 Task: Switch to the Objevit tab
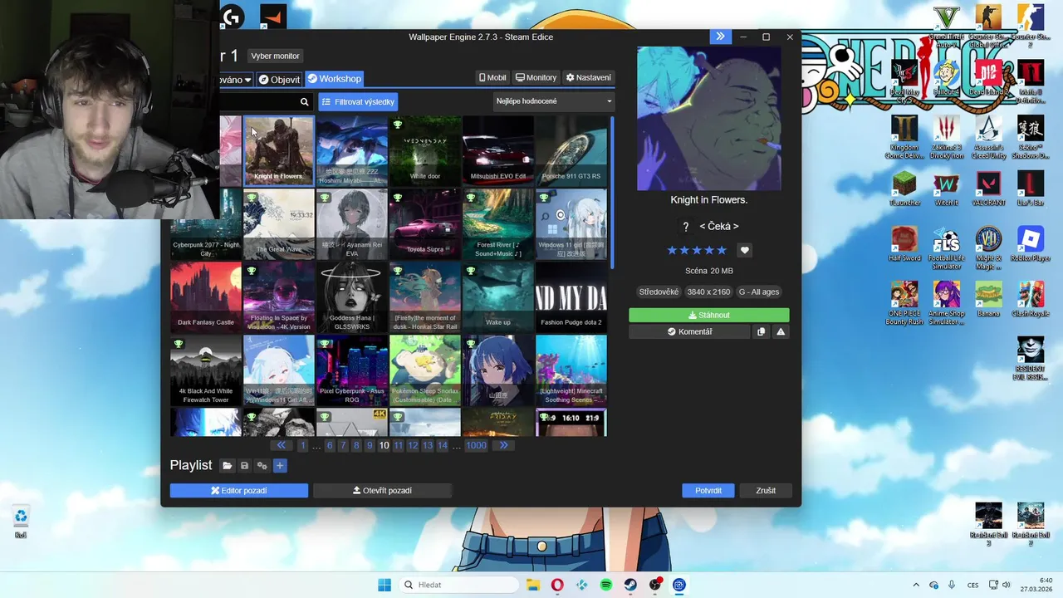[279, 79]
